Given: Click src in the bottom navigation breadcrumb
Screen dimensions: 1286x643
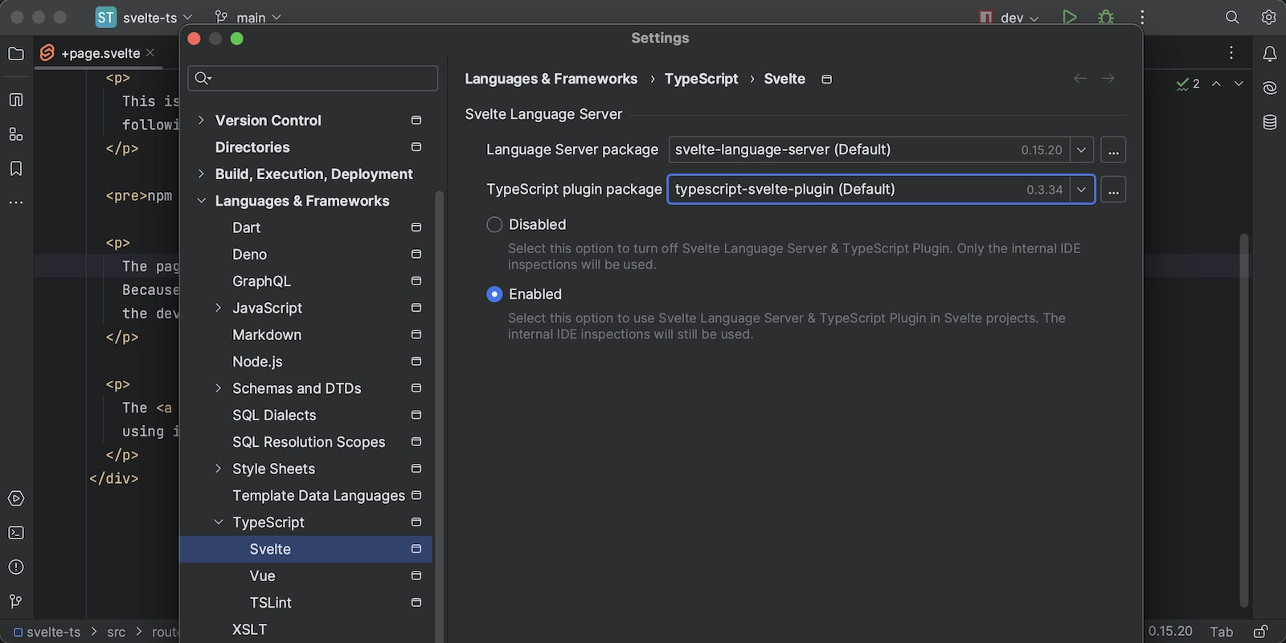Looking at the screenshot, I should point(117,632).
